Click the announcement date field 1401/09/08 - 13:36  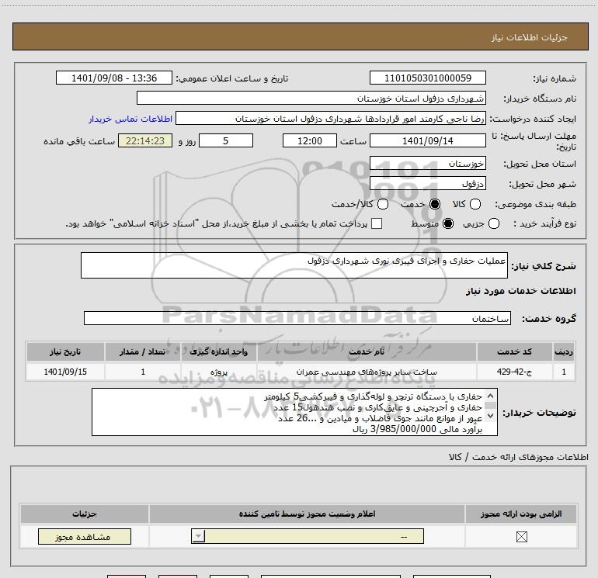pyautogui.click(x=114, y=78)
